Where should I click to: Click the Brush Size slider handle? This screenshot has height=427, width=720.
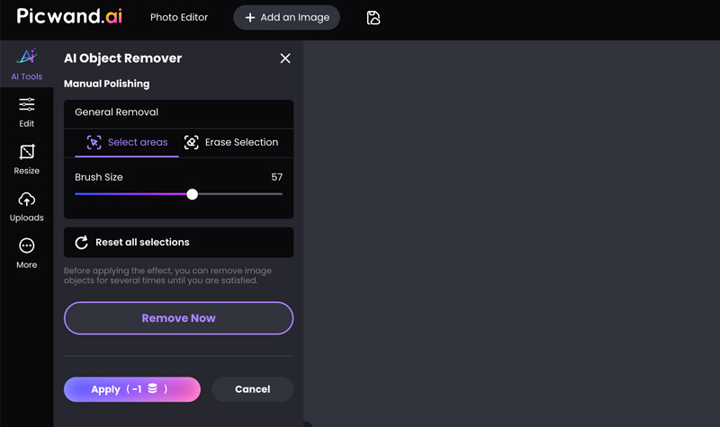tap(193, 194)
